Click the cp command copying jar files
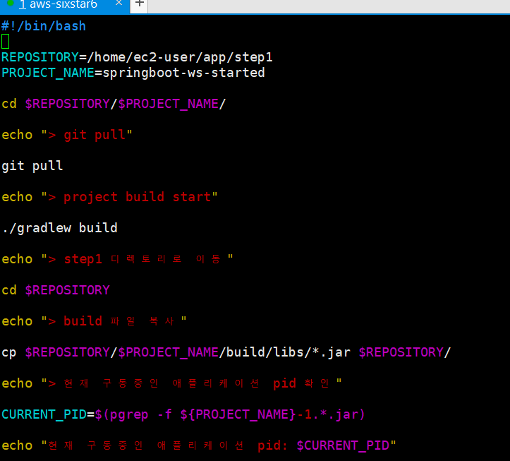This screenshot has width=510, height=461. [226, 352]
